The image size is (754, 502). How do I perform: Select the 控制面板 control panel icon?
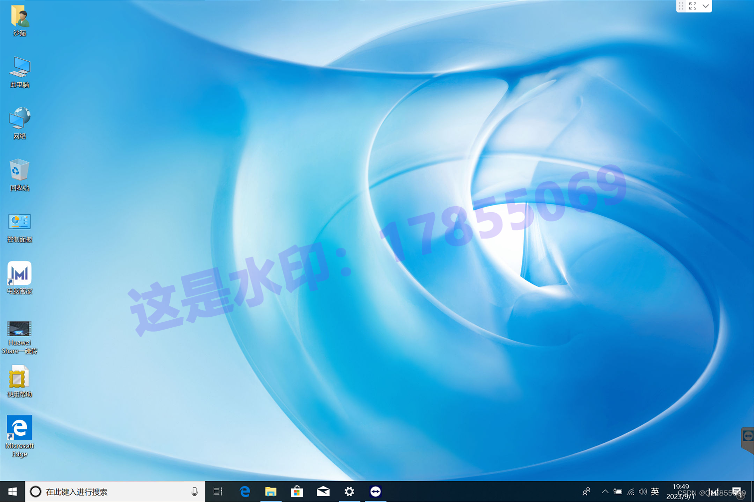[19, 227]
